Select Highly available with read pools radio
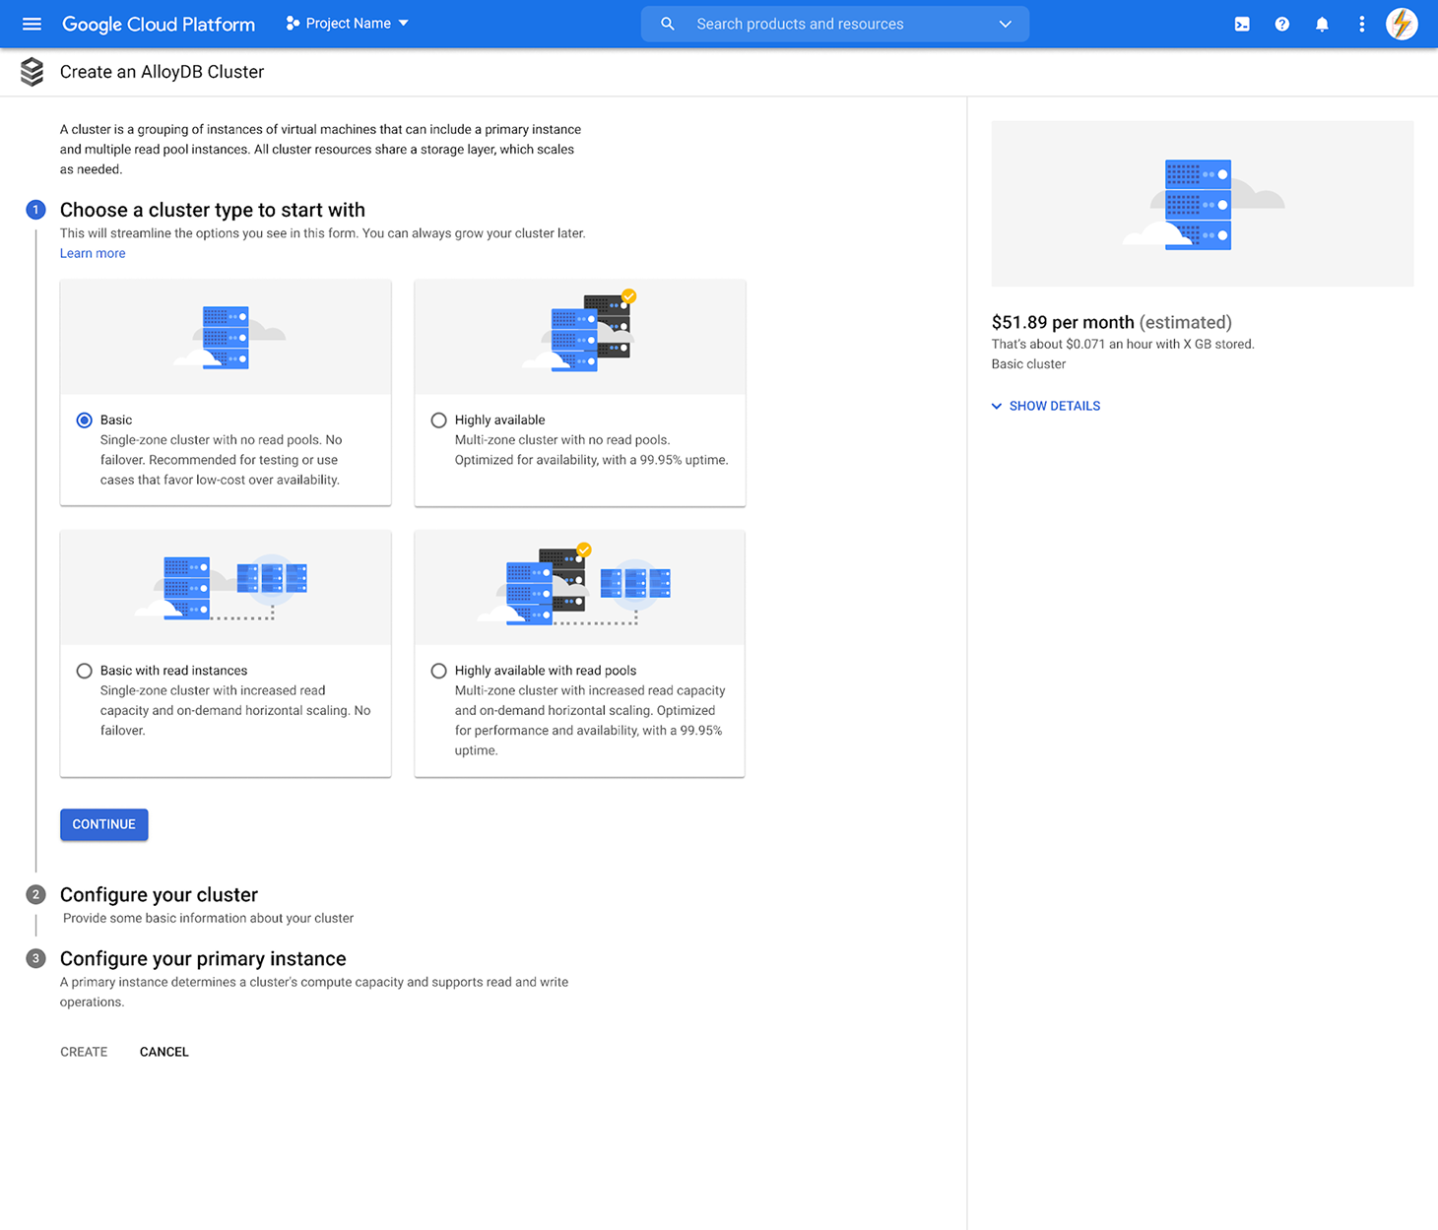The width and height of the screenshot is (1438, 1230). click(439, 671)
